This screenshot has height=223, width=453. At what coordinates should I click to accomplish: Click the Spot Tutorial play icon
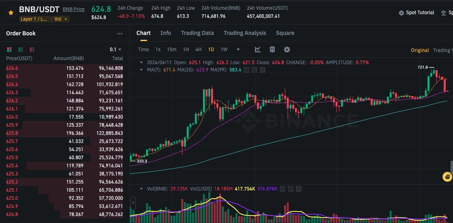401,13
